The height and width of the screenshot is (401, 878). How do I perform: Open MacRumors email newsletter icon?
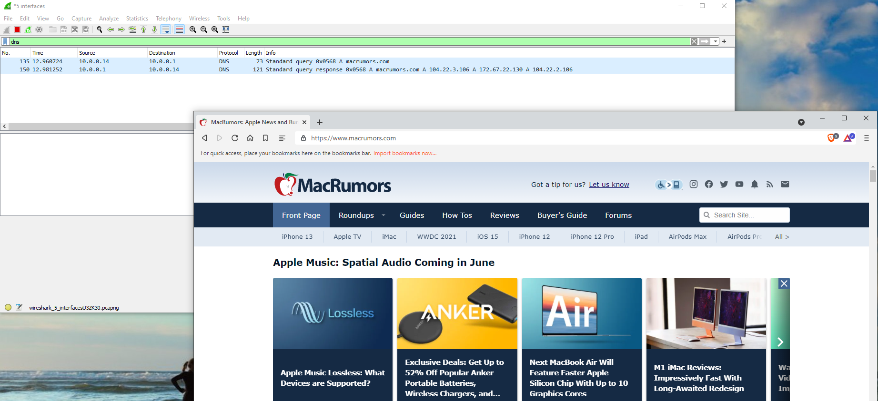[785, 184]
